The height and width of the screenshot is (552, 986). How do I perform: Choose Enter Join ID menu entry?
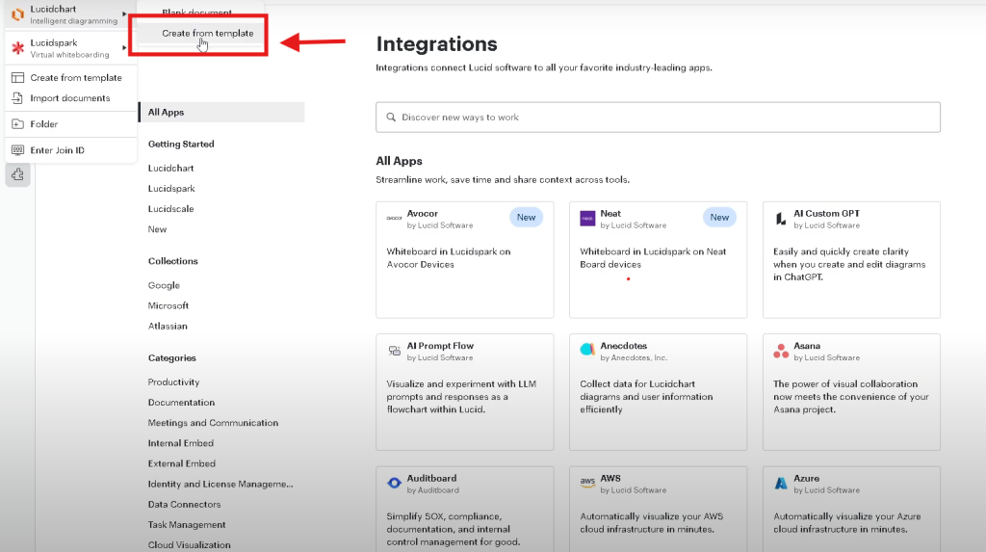(x=57, y=150)
